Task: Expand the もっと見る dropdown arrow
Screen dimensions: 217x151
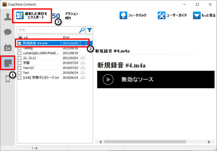Action: point(197,16)
